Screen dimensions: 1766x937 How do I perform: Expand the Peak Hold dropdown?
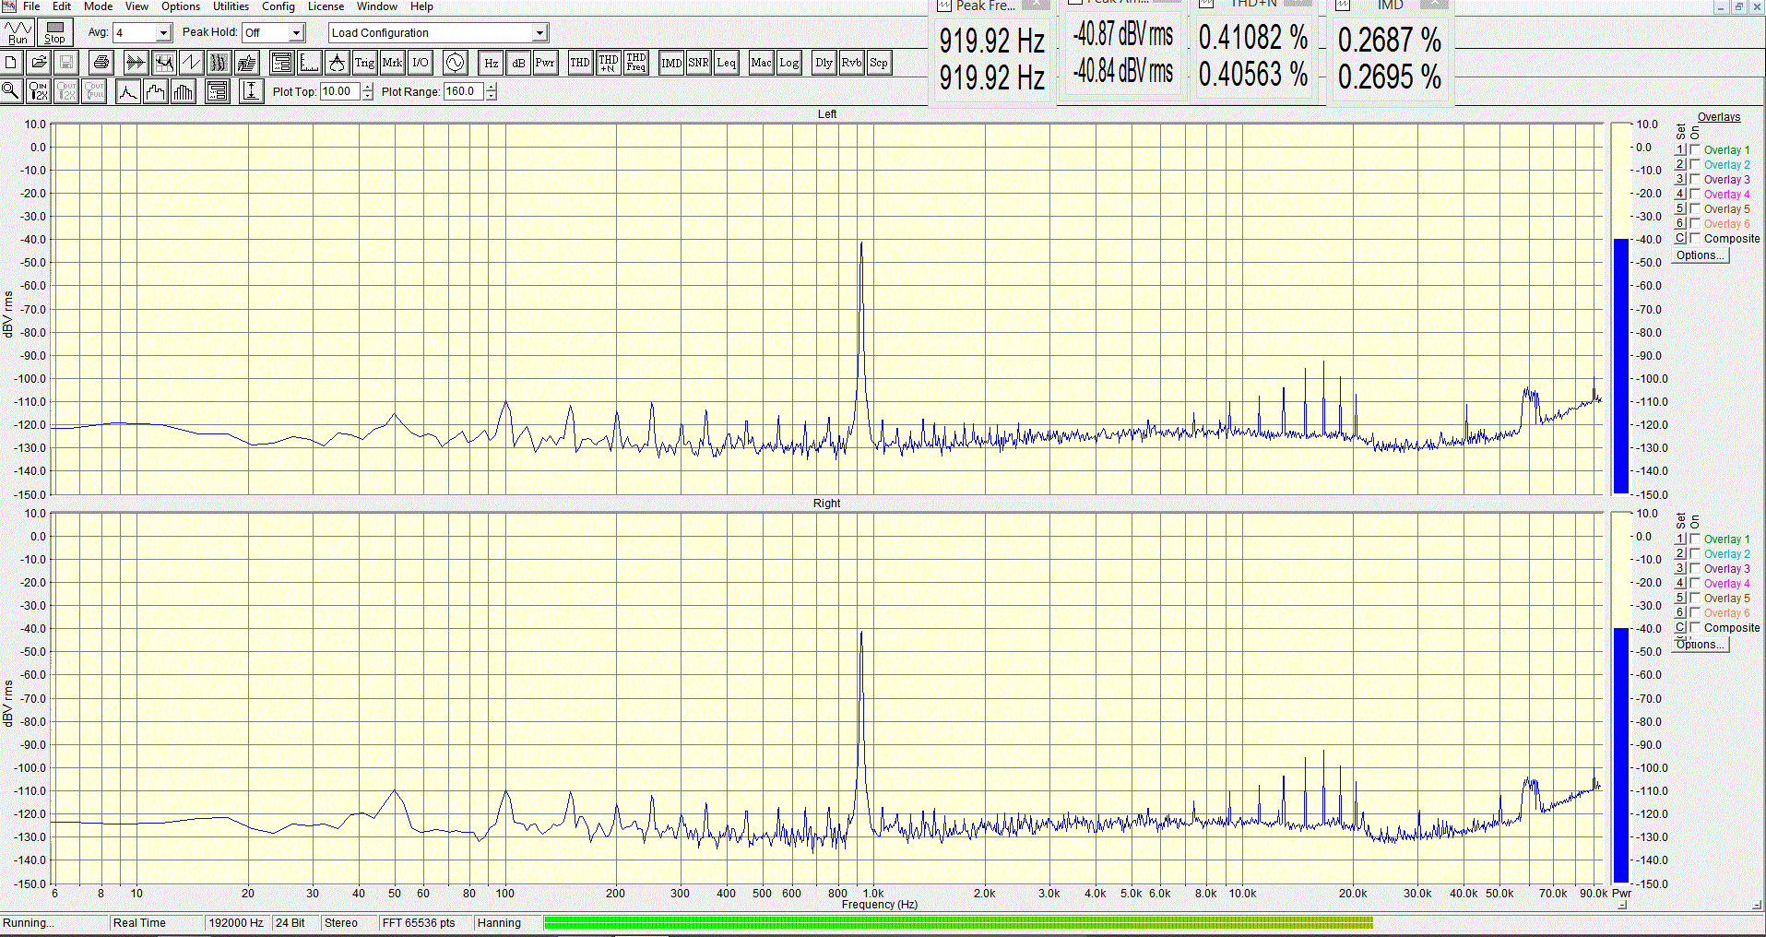[x=296, y=33]
